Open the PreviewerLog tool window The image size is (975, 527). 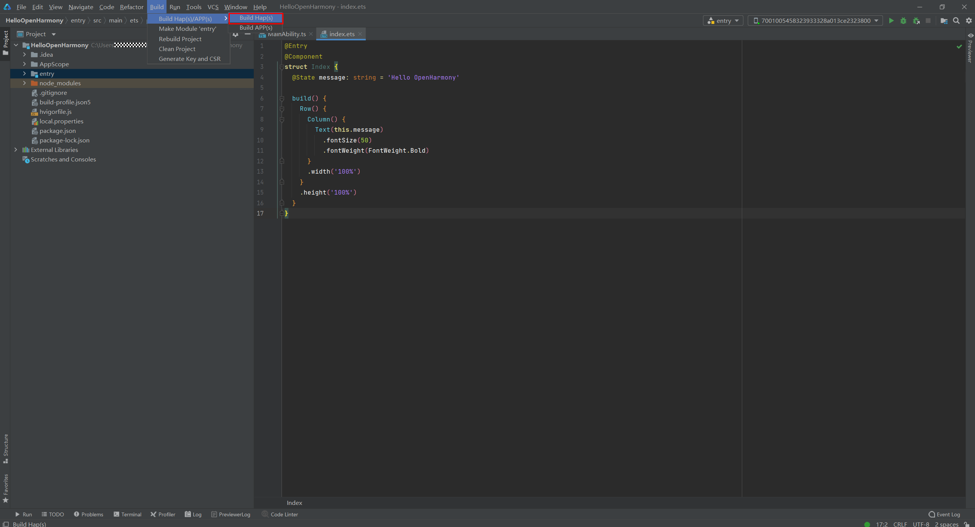pos(231,514)
